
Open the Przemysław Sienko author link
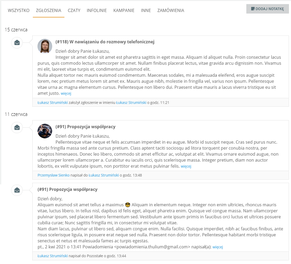point(54,175)
